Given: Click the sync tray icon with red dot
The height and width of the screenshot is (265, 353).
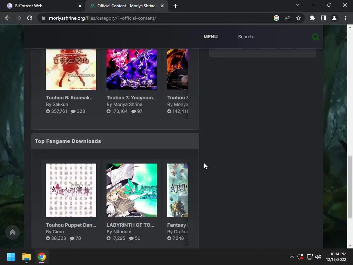Looking at the screenshot, I should (x=300, y=257).
